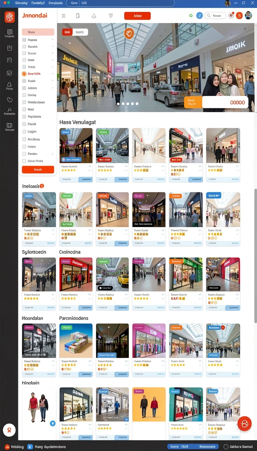Select the active first carousel dot on banner
This screenshot has height=451, width=257.
118,104
